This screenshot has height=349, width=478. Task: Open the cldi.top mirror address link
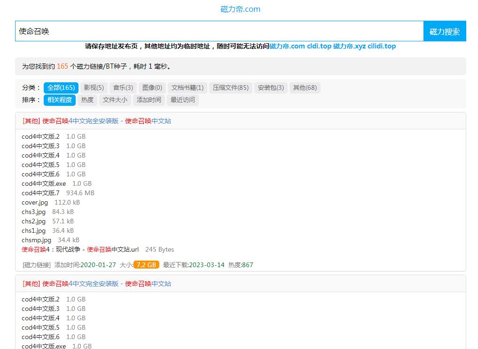click(x=319, y=46)
